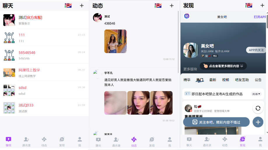Switch to the 公告 tab
268x150 pixels.
pos(258,80)
